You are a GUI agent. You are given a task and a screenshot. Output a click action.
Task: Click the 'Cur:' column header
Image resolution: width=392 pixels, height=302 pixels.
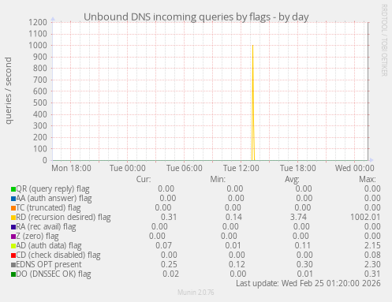(x=144, y=180)
